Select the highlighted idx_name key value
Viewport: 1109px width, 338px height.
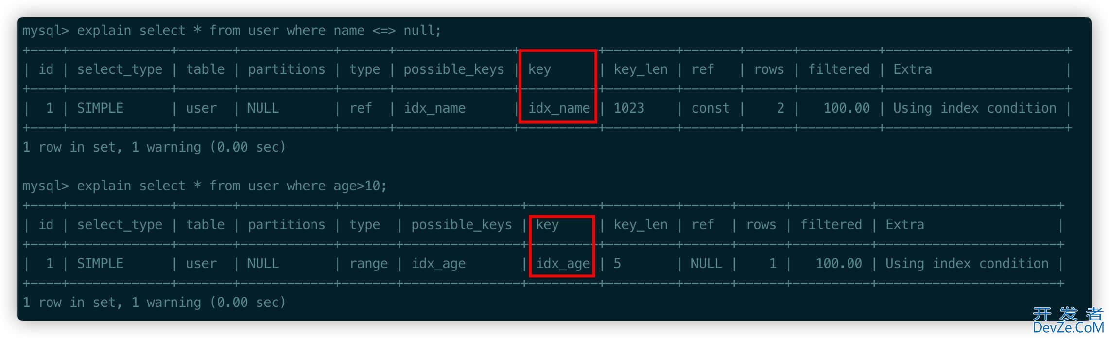[559, 108]
